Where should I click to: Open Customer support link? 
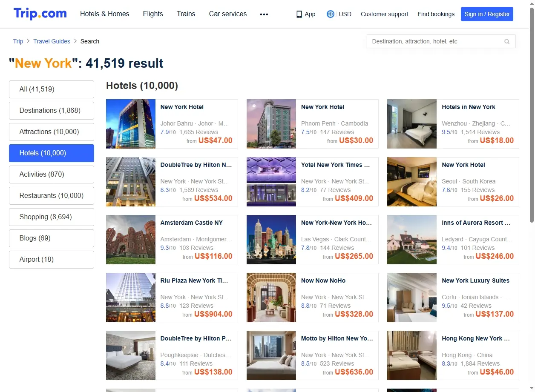point(384,14)
